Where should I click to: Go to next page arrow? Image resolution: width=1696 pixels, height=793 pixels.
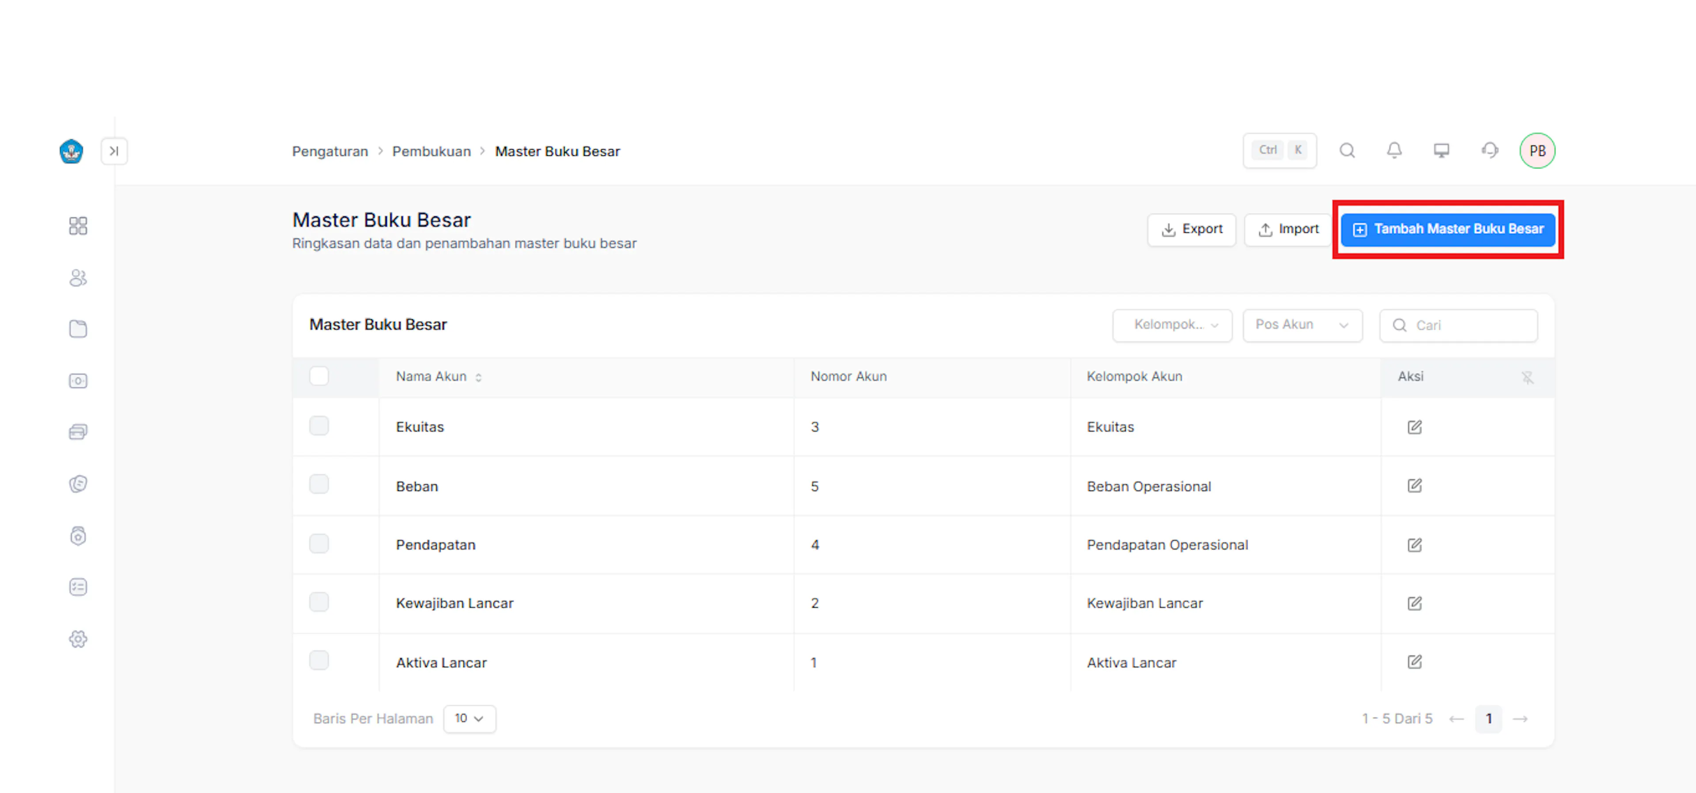tap(1520, 719)
